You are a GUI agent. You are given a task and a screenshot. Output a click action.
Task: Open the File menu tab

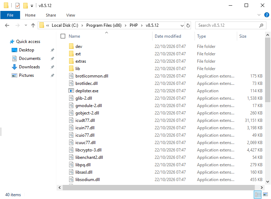(10, 15)
